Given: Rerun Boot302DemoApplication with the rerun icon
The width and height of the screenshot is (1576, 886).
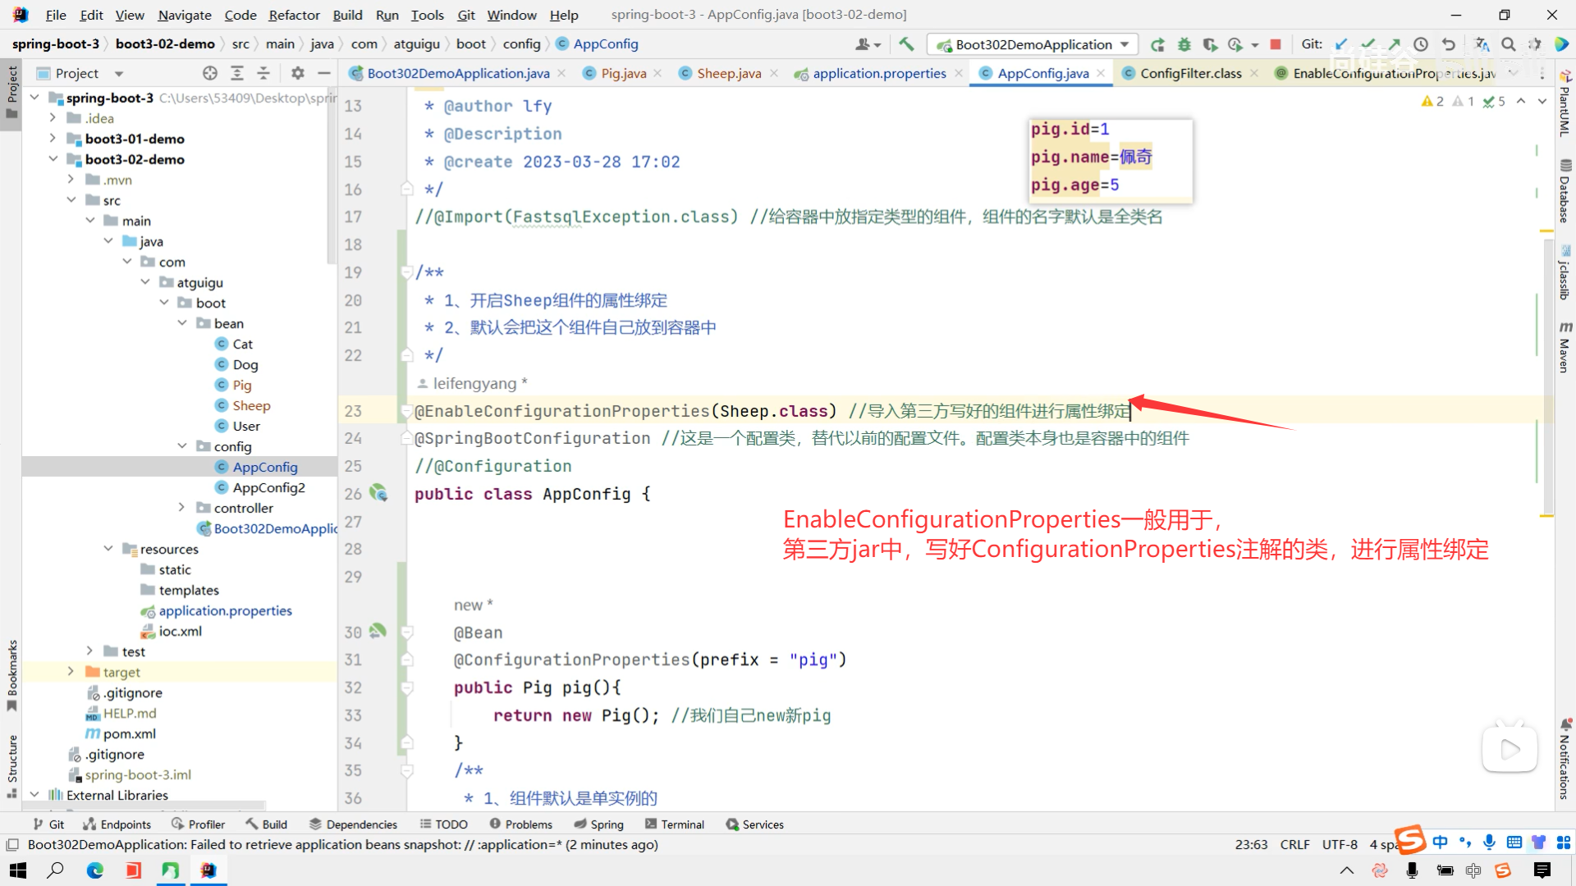Looking at the screenshot, I should (1157, 44).
